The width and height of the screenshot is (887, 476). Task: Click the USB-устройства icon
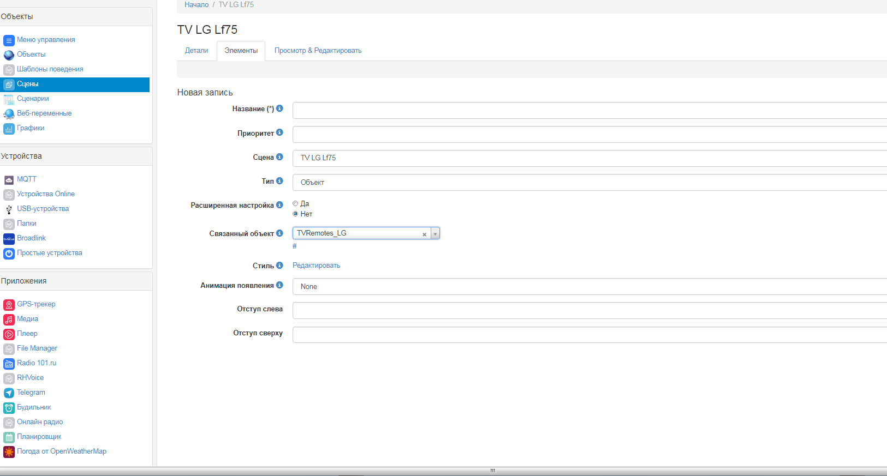coord(9,209)
